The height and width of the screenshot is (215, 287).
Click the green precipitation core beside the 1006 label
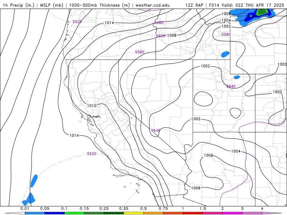click(x=262, y=12)
